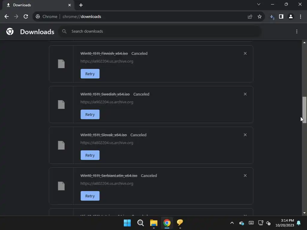Image resolution: width=307 pixels, height=230 pixels.
Task: Open the Downloads page more actions menu
Action: pyautogui.click(x=297, y=31)
